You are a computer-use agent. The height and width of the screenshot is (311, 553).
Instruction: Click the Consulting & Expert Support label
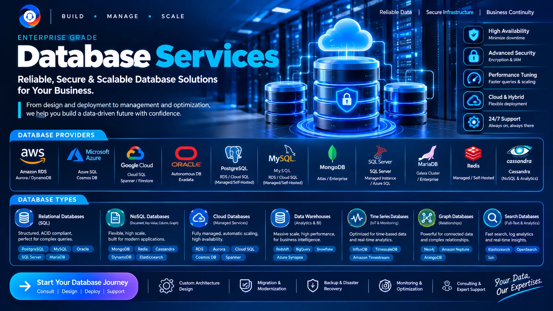471,287
